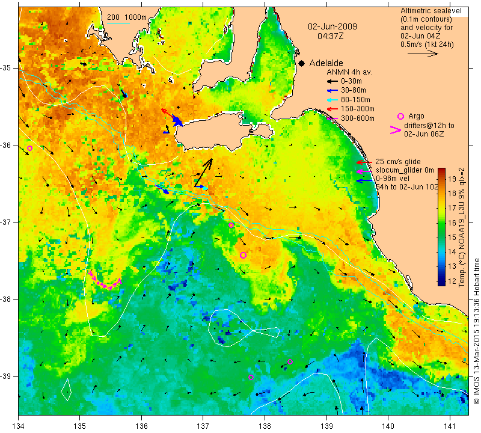
Task: Click the large black current arrow south of Kangaroo Island
Action: click(x=203, y=173)
